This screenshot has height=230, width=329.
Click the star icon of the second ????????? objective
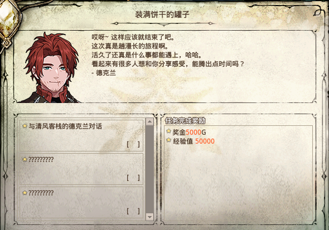coord(25,159)
